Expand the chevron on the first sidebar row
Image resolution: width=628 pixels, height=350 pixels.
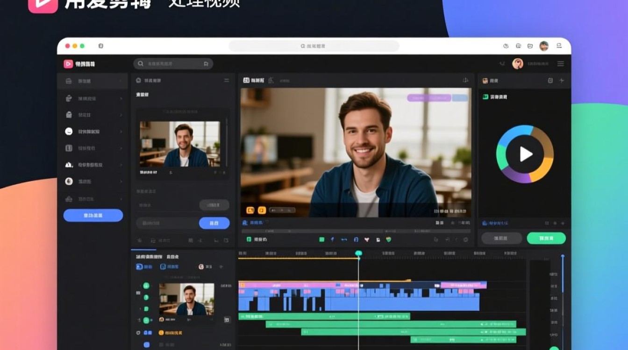(x=121, y=81)
